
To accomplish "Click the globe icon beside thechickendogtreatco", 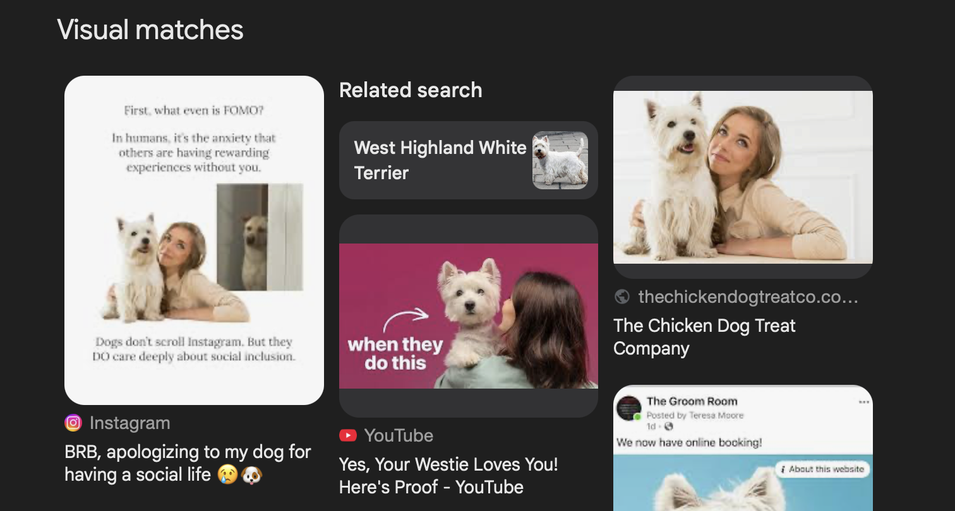I will point(622,297).
